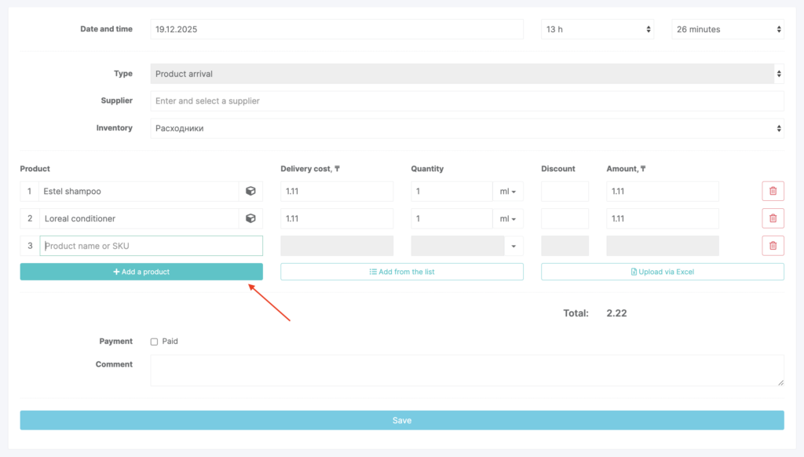Click Add from the list button
Screen dimensions: 804x457
click(x=401, y=272)
